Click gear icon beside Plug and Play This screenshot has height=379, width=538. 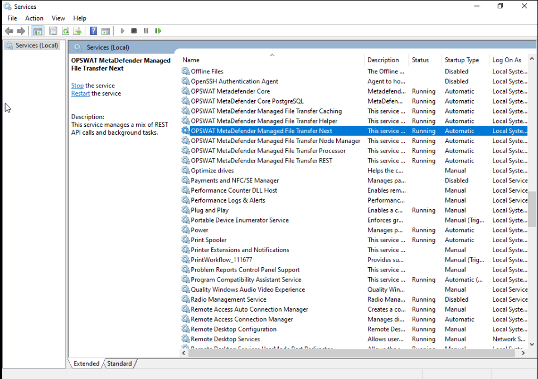tap(186, 210)
